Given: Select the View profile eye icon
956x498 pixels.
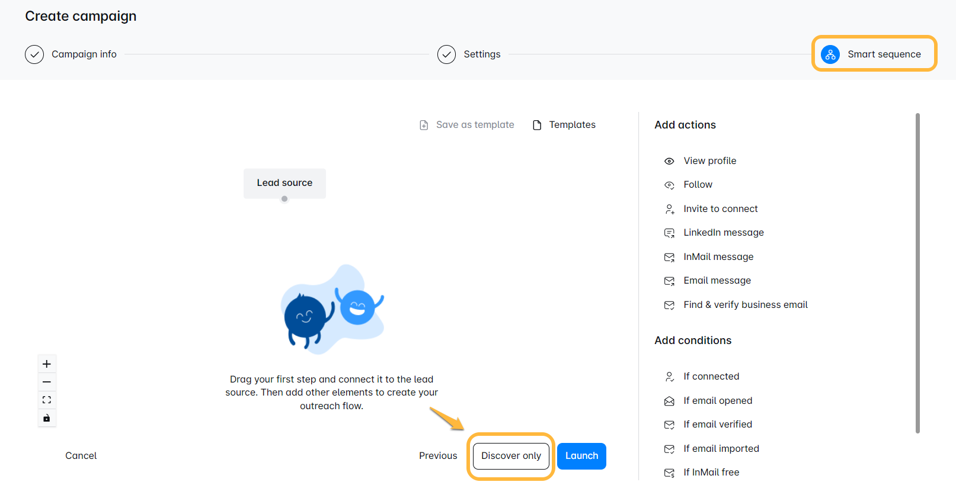Looking at the screenshot, I should (669, 161).
